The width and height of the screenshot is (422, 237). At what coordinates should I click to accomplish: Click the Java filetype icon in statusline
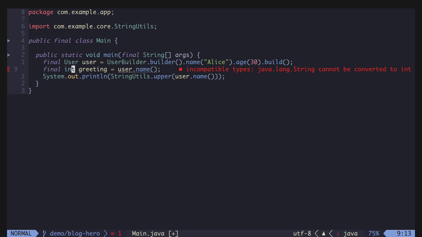338,234
